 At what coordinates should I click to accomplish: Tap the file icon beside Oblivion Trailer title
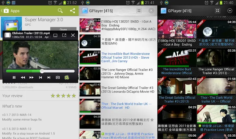tap(8, 35)
